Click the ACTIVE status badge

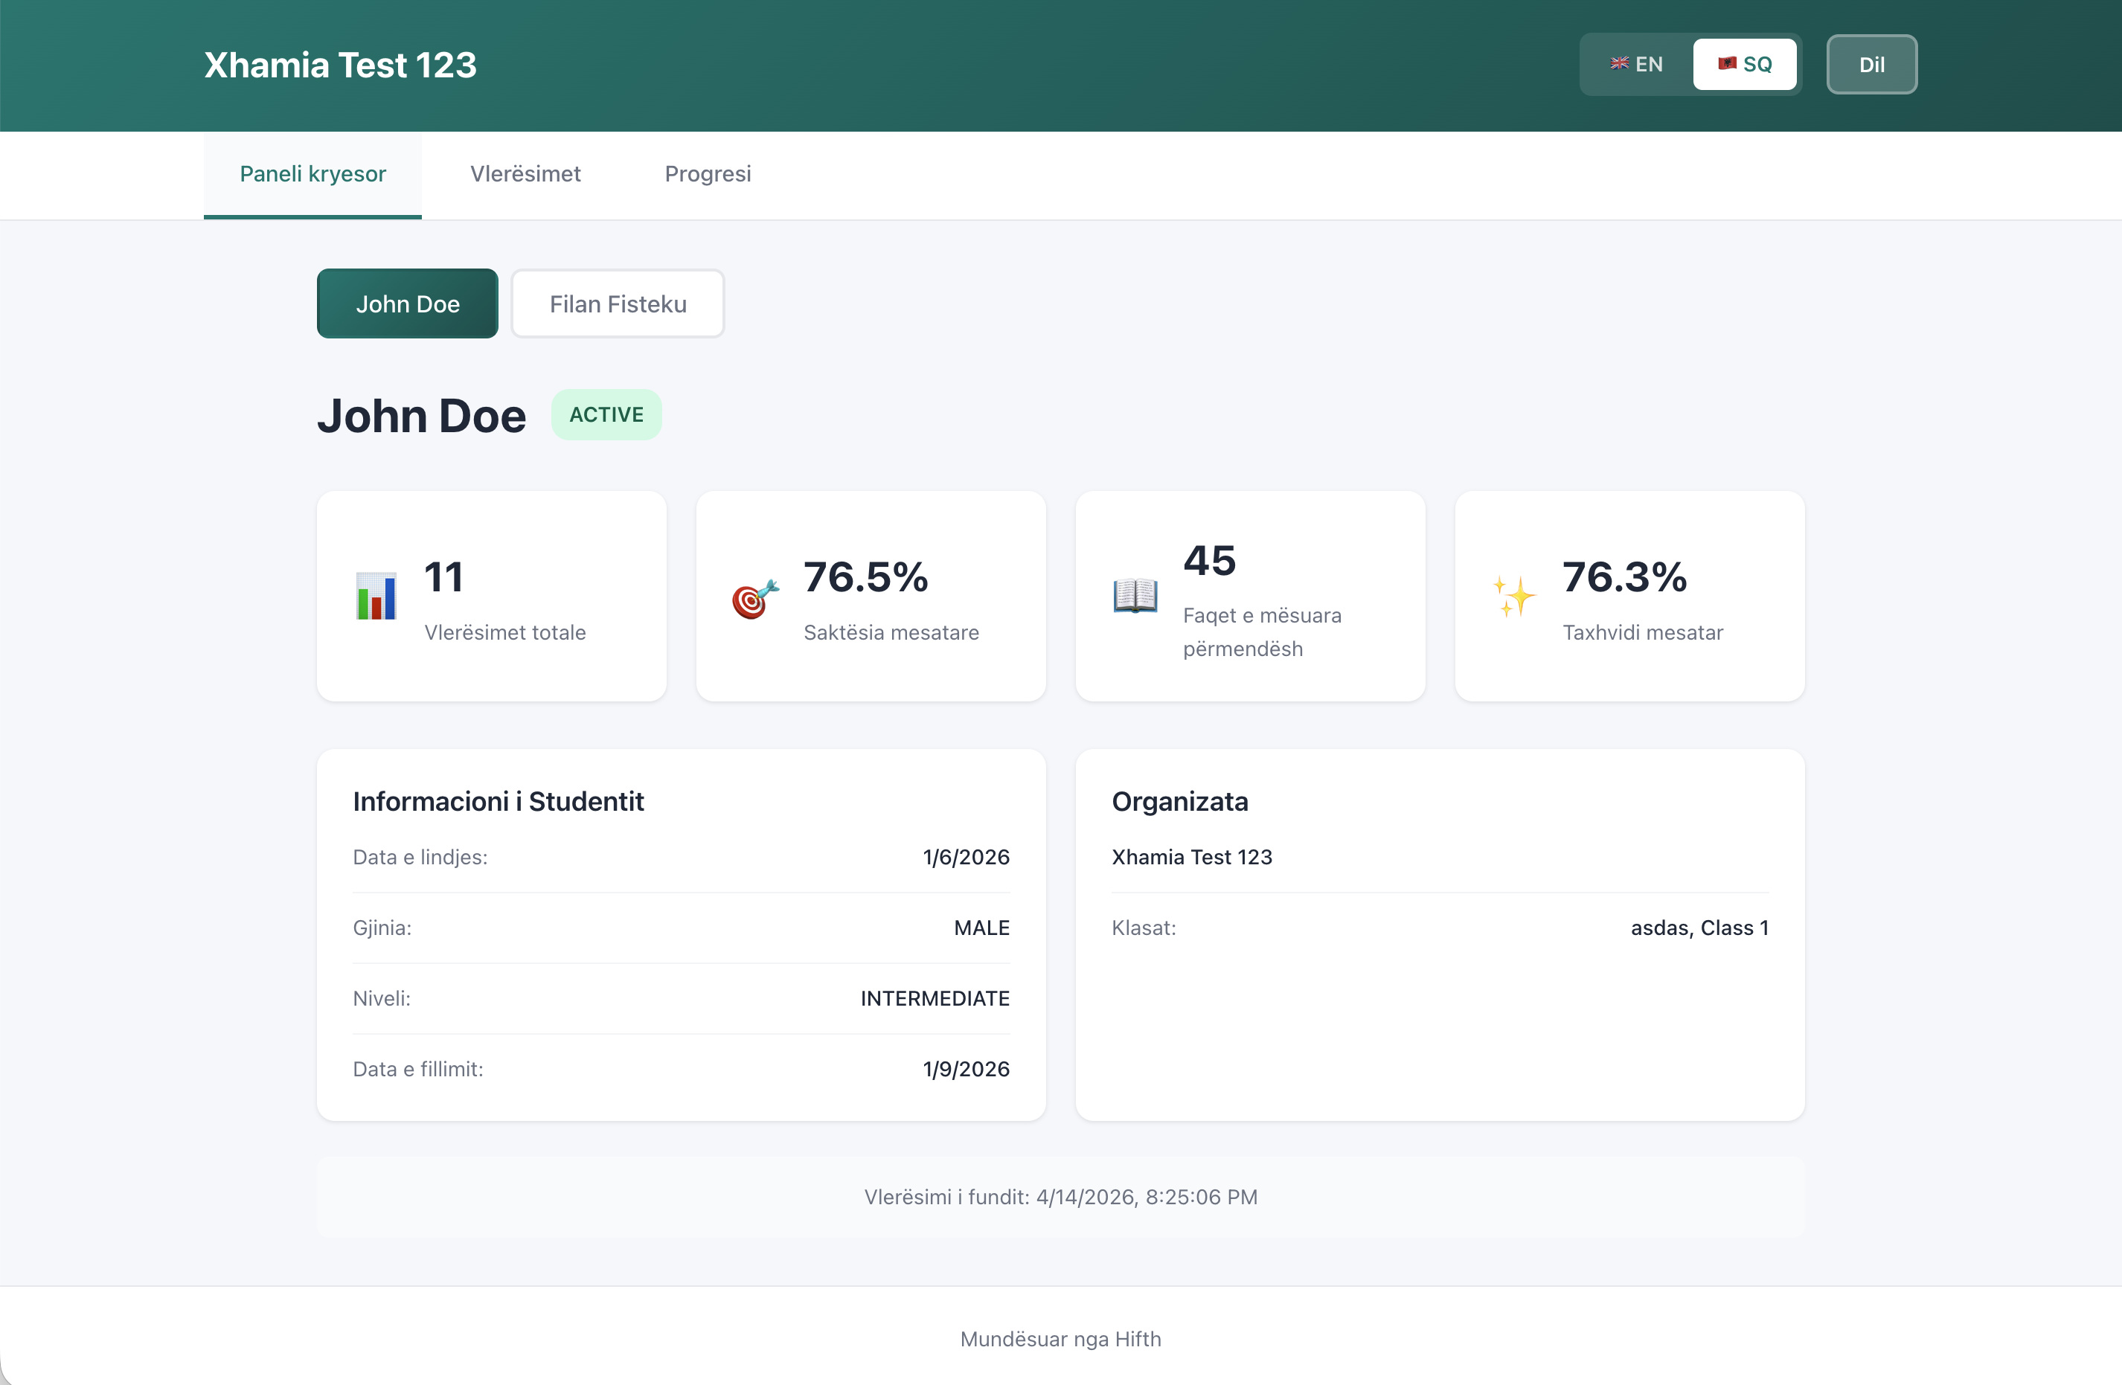tap(606, 414)
